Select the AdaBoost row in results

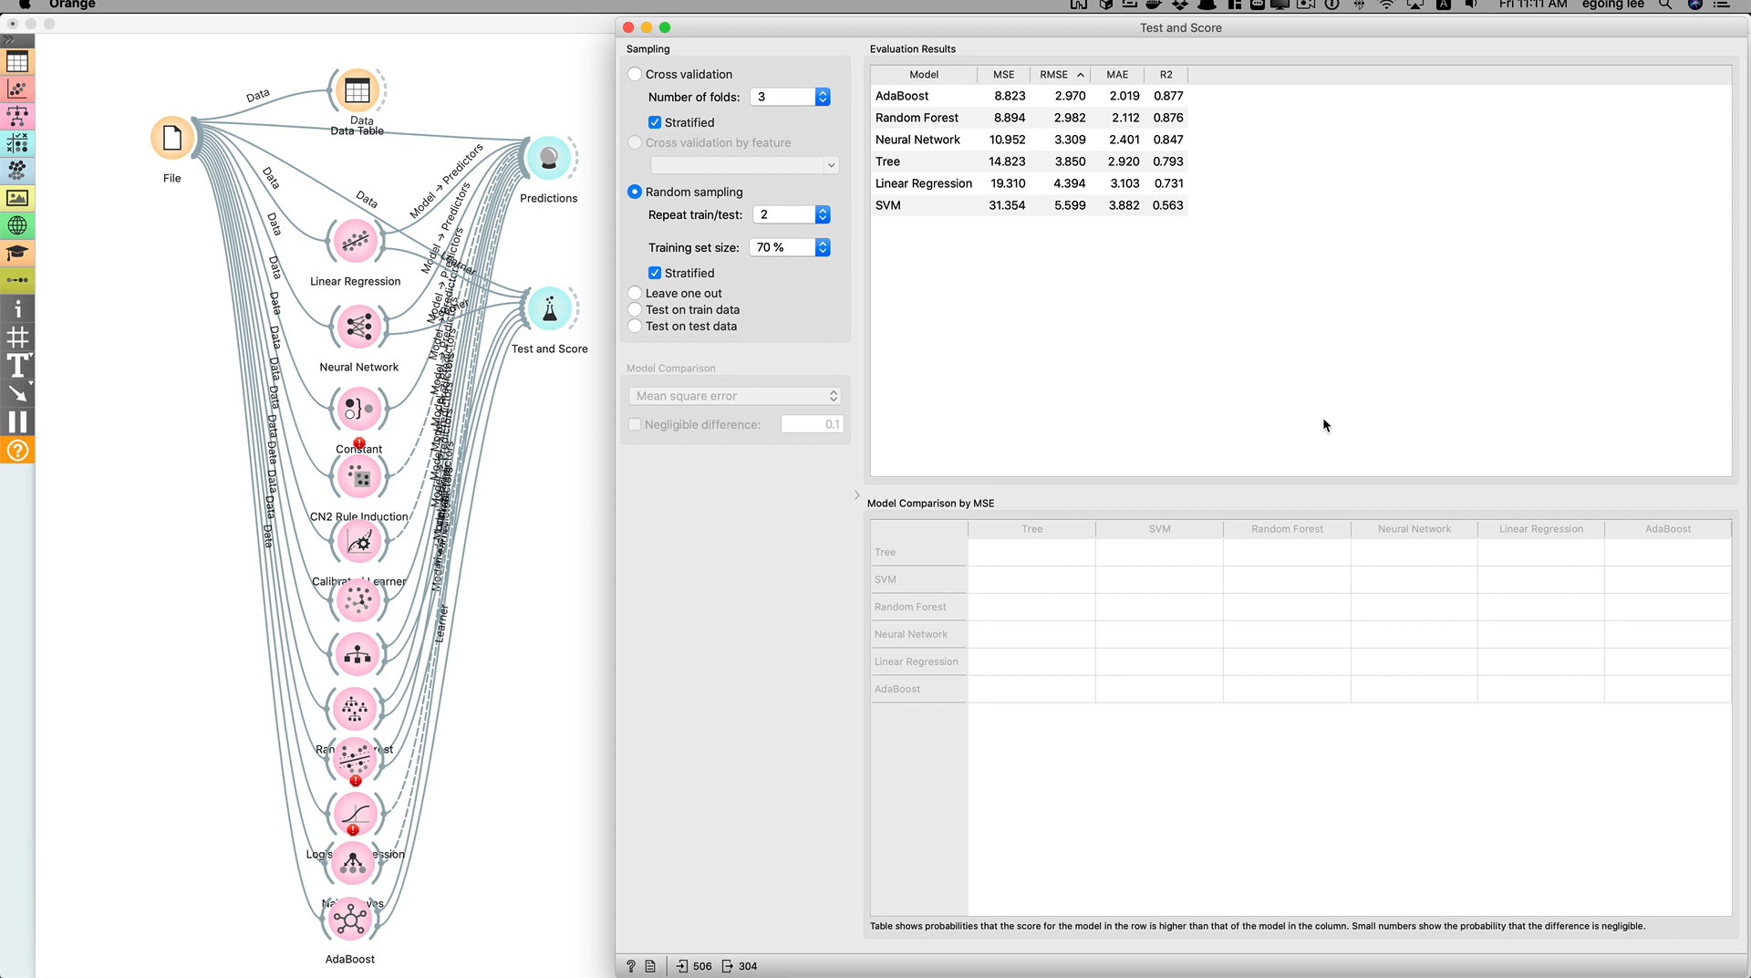click(x=1029, y=96)
